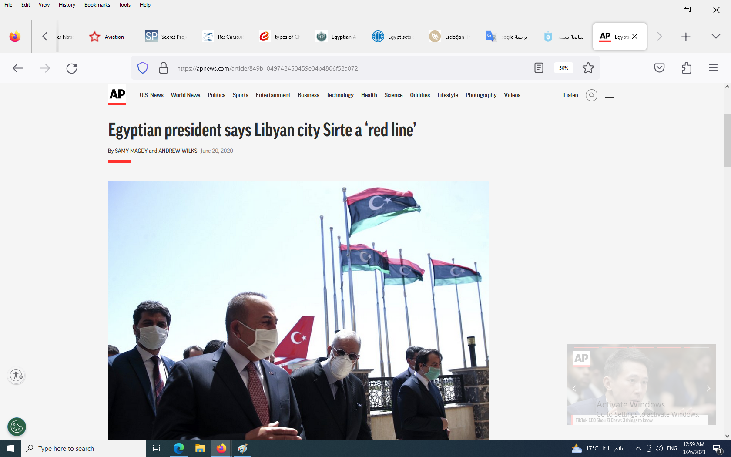Open Oddities section

420,95
